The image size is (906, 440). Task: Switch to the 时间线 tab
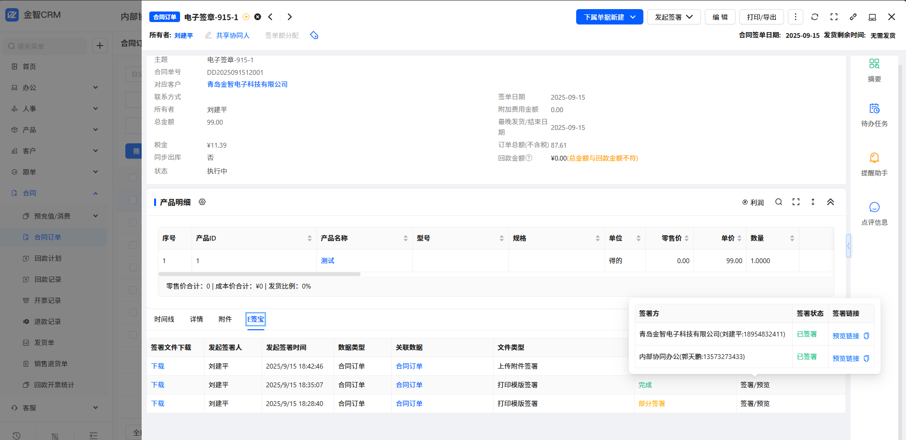click(x=164, y=319)
